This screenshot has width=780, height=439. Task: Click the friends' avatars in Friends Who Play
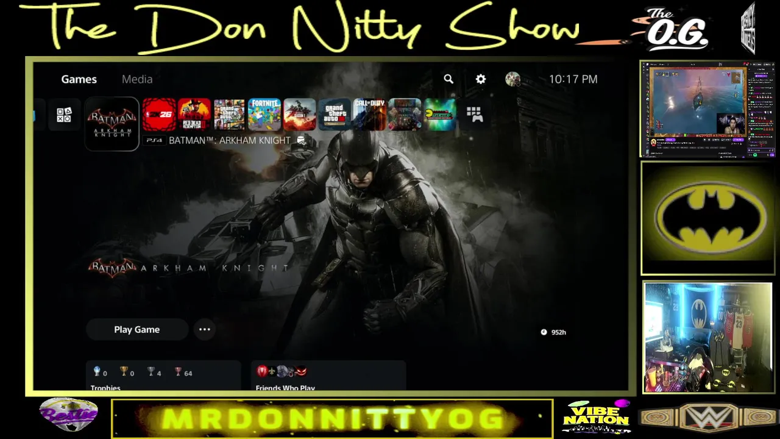click(x=282, y=371)
